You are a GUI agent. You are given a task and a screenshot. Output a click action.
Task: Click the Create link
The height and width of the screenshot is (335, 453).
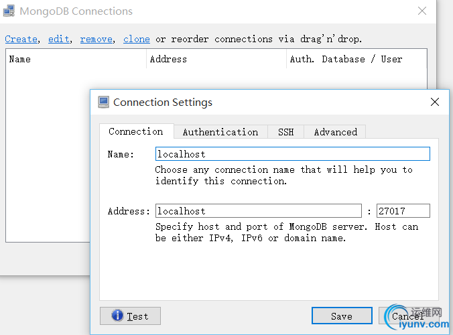click(21, 39)
